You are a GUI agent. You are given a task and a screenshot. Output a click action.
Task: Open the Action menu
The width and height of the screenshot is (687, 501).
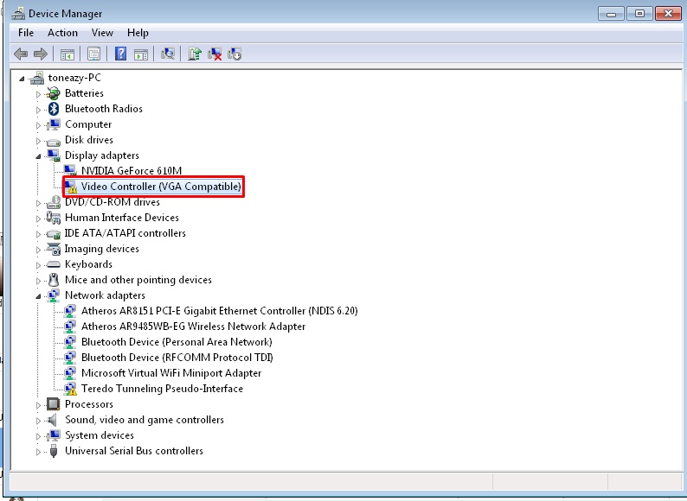62,33
